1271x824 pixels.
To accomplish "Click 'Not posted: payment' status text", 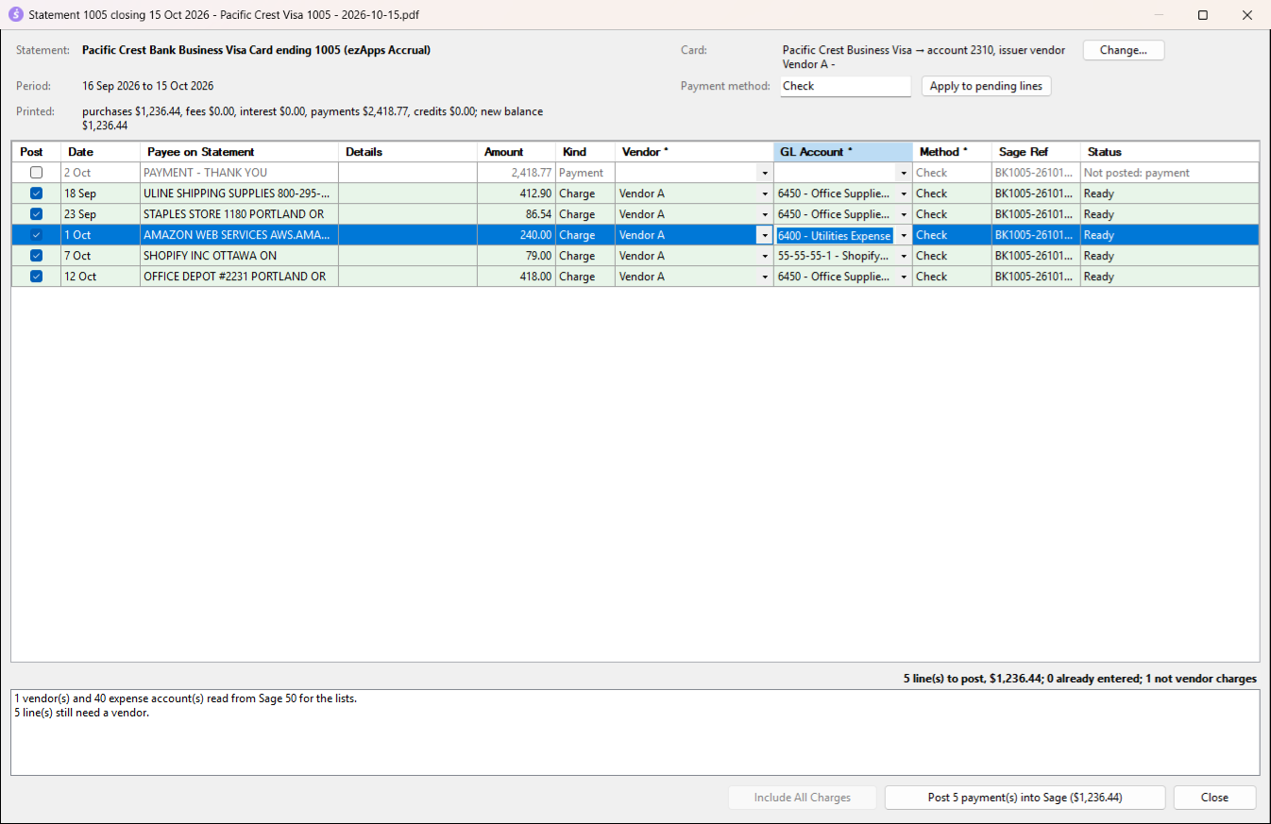I will coord(1137,173).
